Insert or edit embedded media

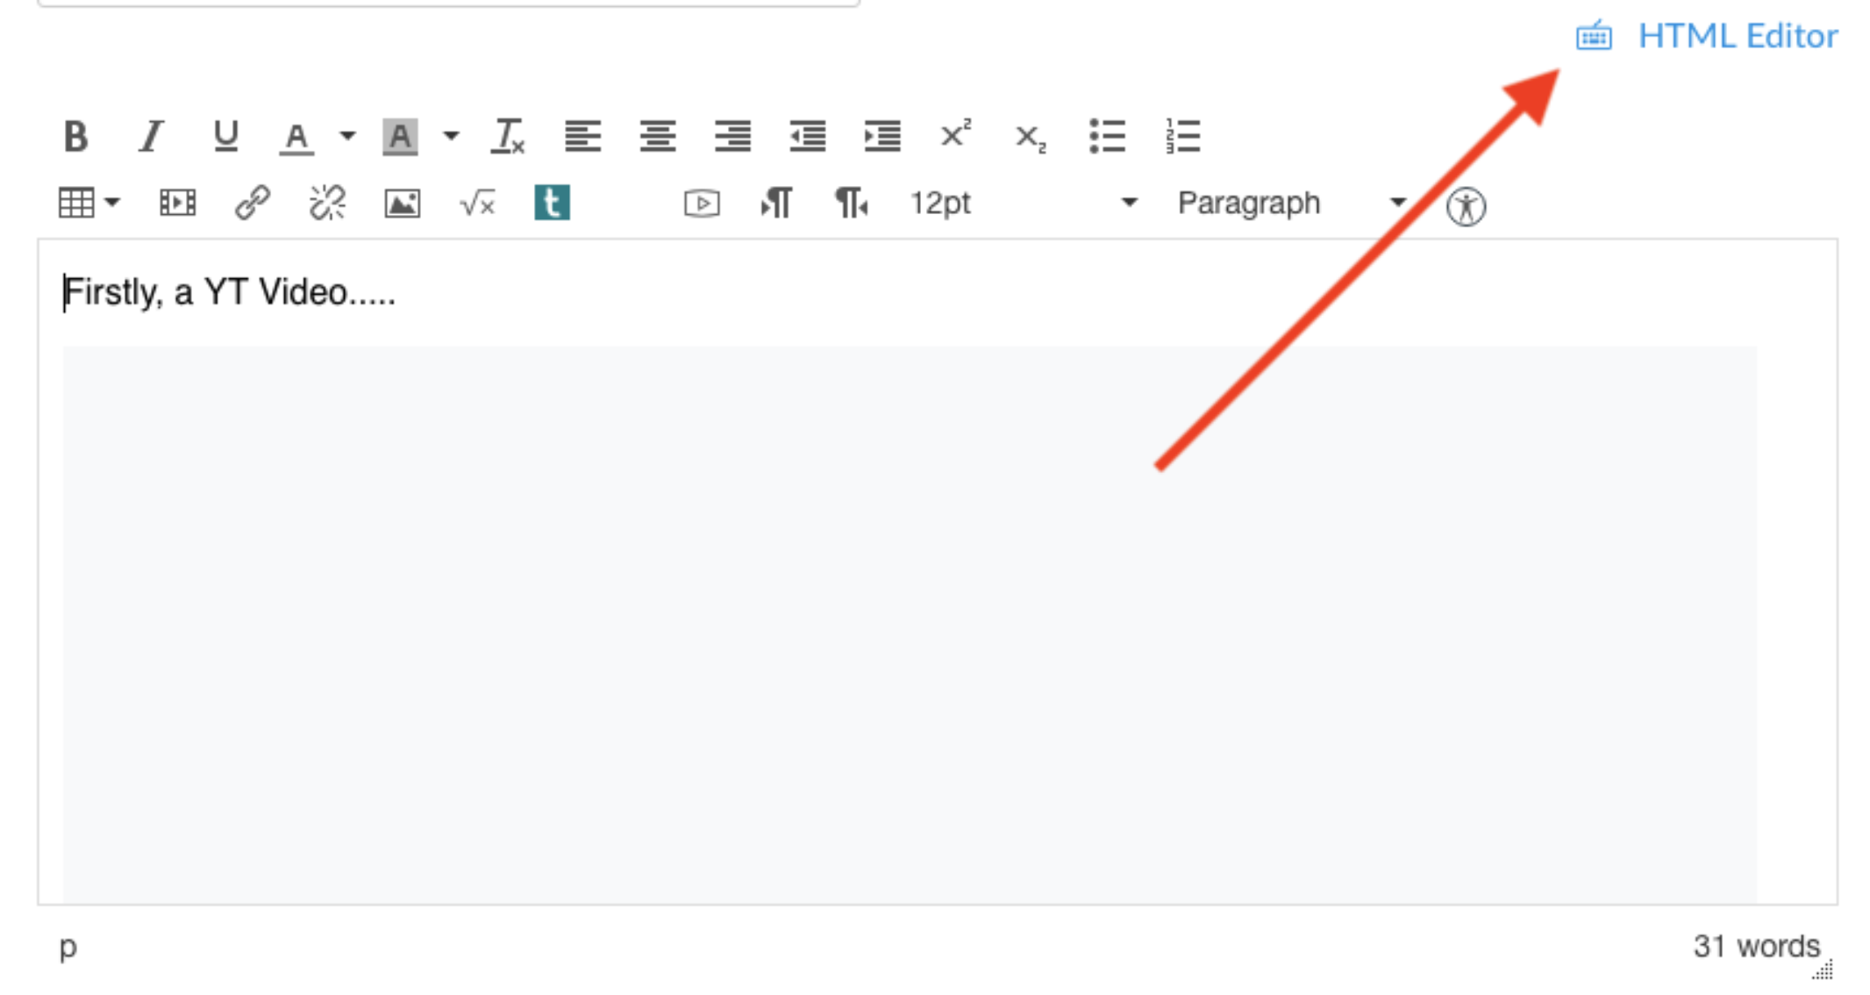pyautogui.click(x=177, y=204)
